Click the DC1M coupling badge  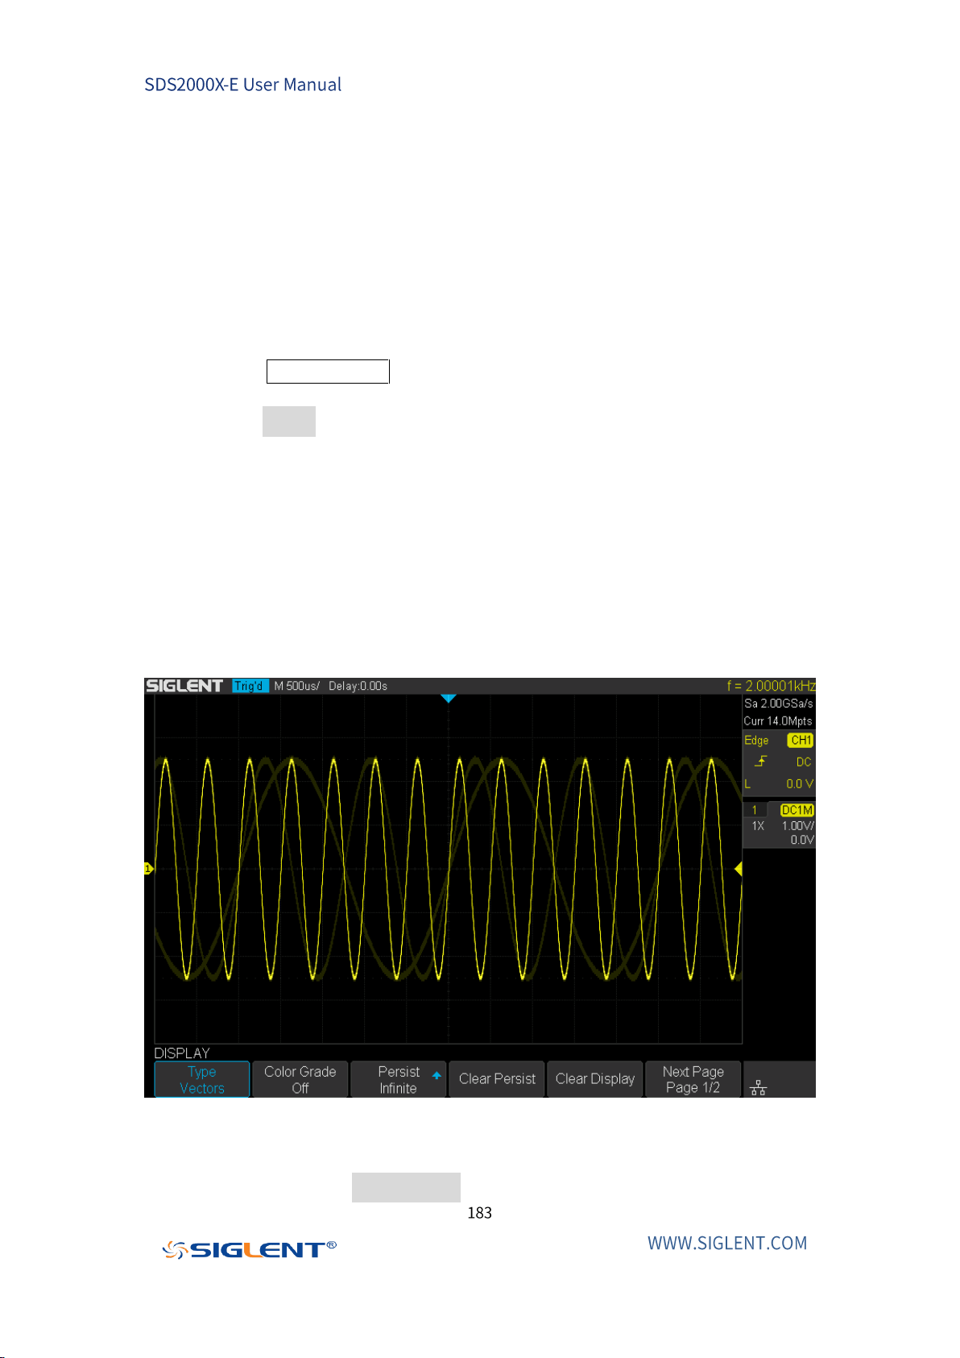pyautogui.click(x=797, y=810)
